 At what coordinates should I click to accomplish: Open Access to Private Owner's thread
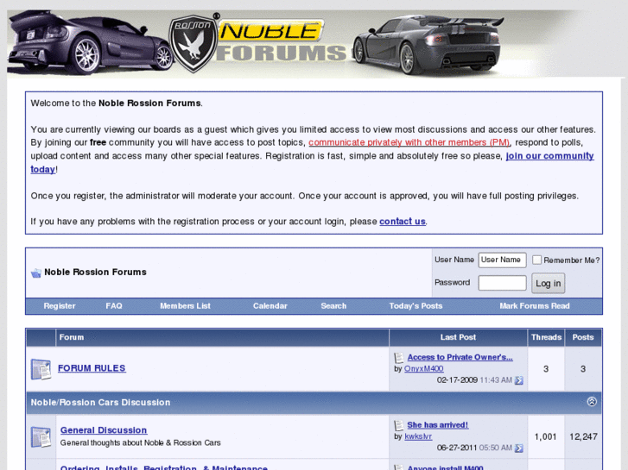(x=460, y=357)
